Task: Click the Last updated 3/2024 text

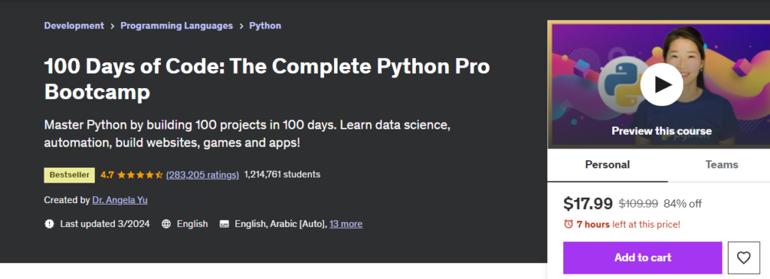Action: point(105,224)
